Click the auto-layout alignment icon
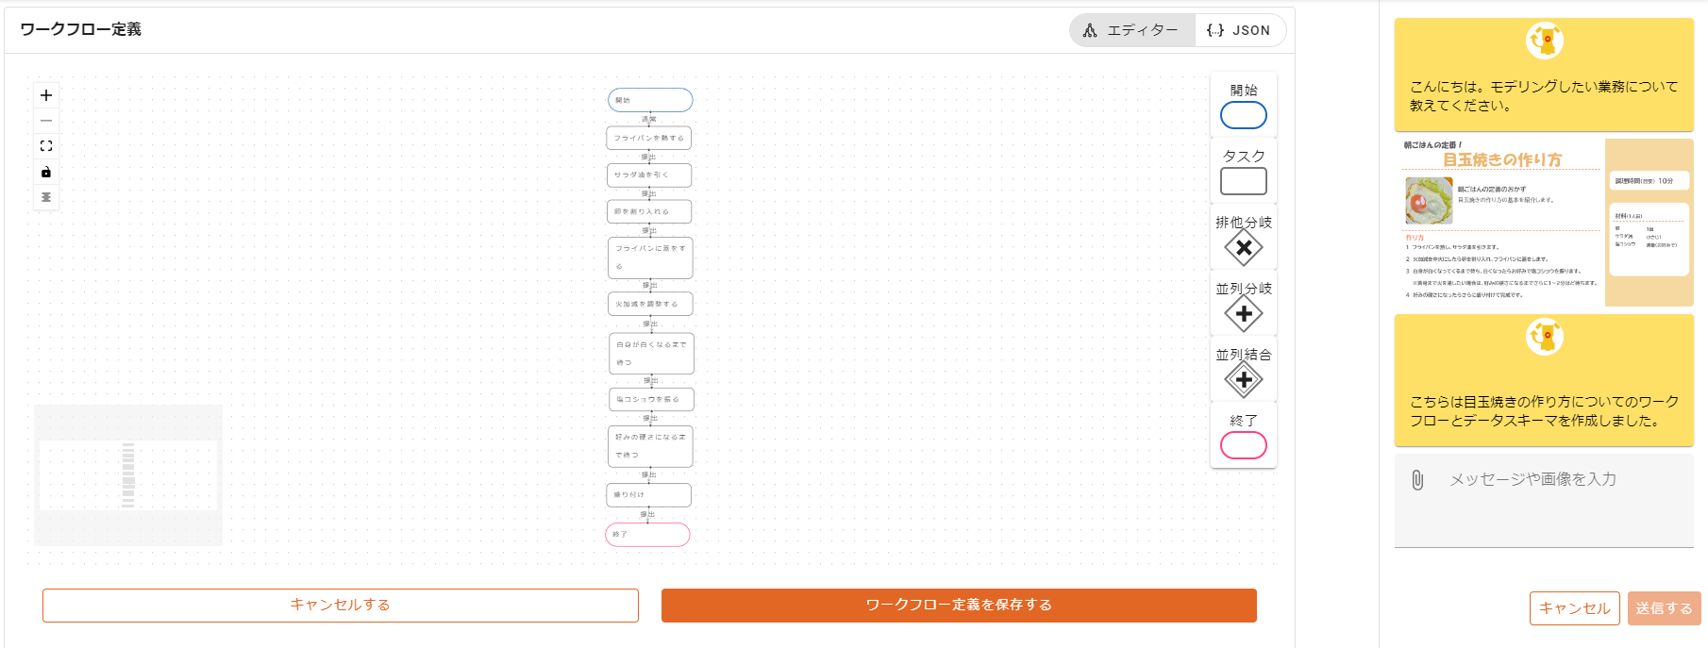Screen dimensions: 1708x648 tap(46, 197)
